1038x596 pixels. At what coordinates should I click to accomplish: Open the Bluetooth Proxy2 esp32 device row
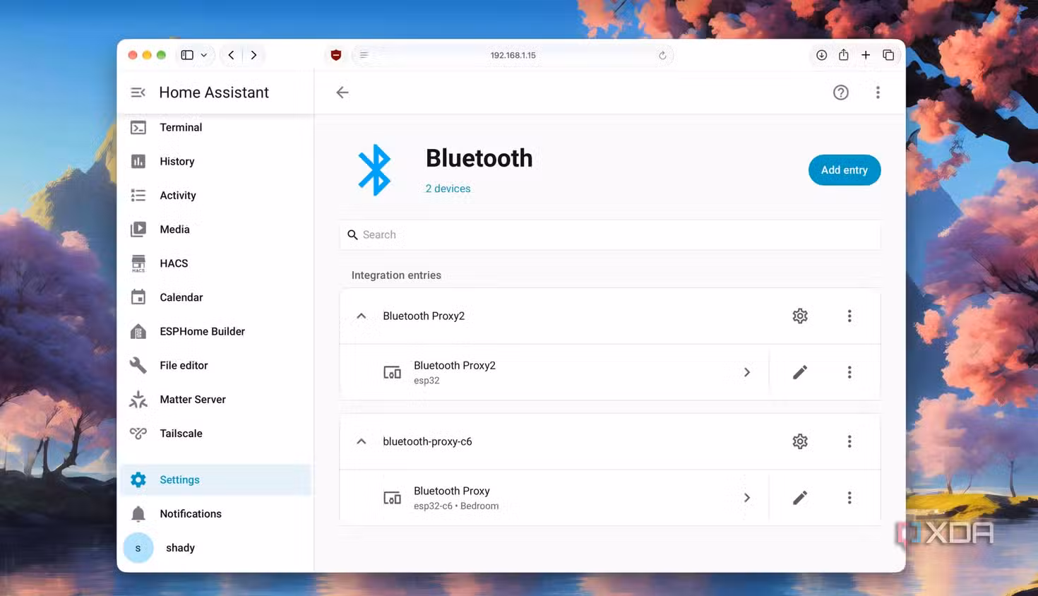coord(554,372)
